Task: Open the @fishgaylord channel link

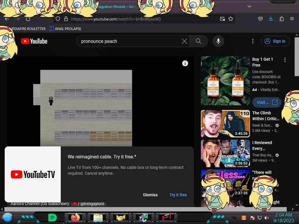Action: [x=89, y=204]
